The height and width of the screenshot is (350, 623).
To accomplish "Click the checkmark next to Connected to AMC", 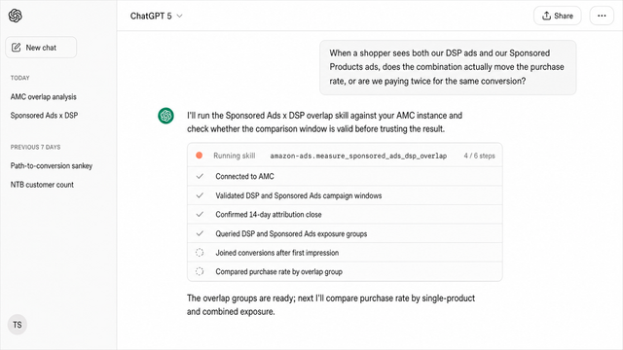I will tap(200, 176).
